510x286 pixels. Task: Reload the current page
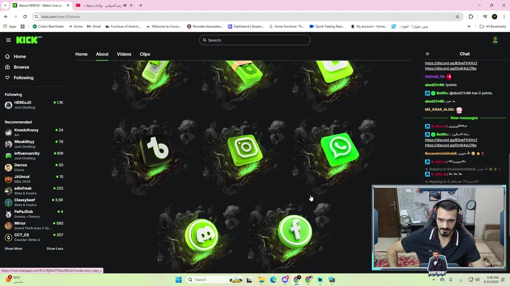25,17
